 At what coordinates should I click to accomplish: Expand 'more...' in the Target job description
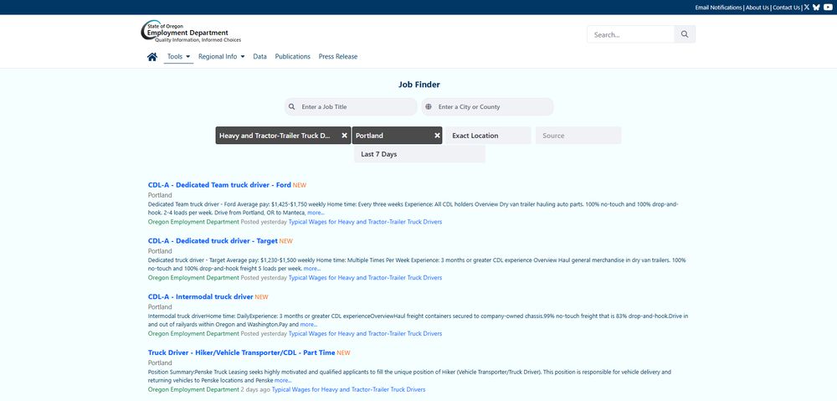click(312, 269)
